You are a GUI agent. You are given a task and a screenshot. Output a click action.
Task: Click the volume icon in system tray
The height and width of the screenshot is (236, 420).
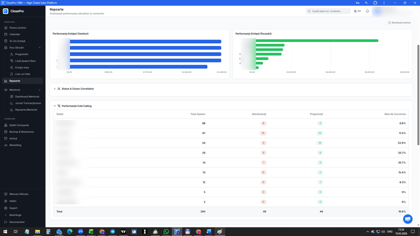383,232
